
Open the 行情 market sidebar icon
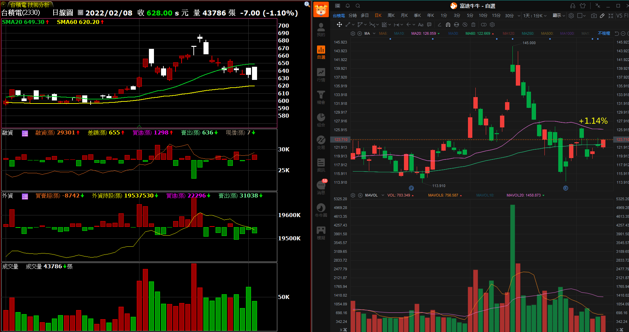(x=321, y=75)
